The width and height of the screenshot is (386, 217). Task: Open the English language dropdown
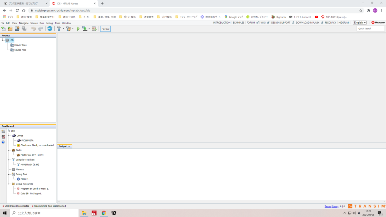360,23
